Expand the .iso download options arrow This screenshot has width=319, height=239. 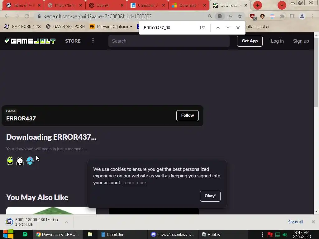(x=66, y=222)
